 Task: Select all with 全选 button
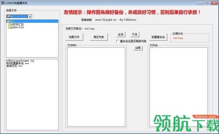[x=120, y=34]
